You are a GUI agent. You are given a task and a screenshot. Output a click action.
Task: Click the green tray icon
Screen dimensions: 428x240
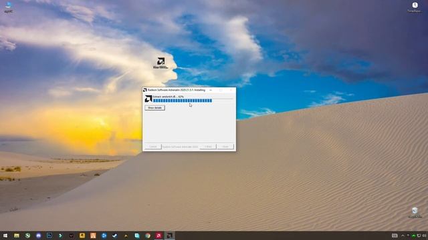click(414, 235)
